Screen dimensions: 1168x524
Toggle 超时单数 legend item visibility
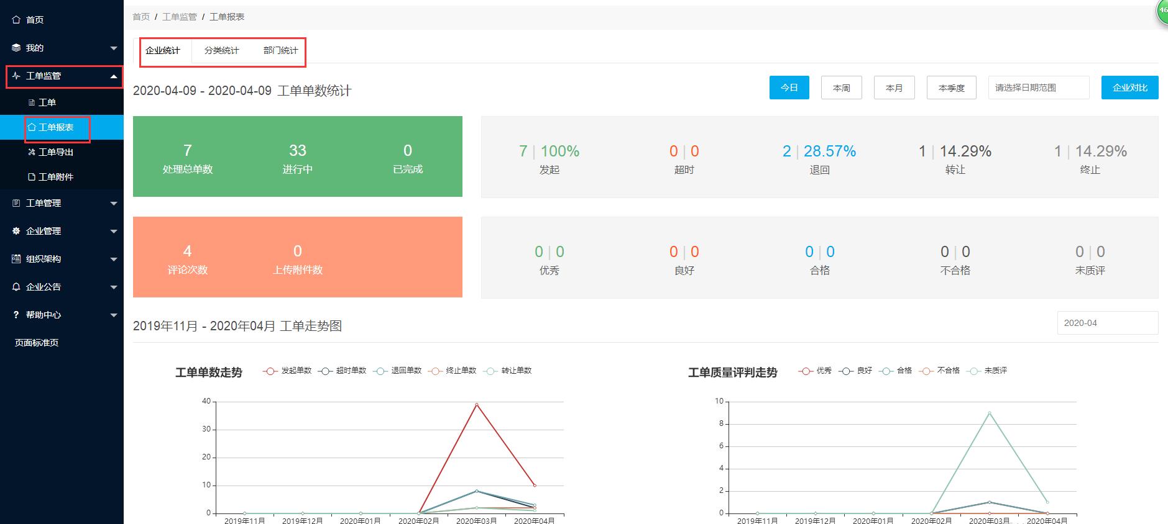click(x=343, y=371)
